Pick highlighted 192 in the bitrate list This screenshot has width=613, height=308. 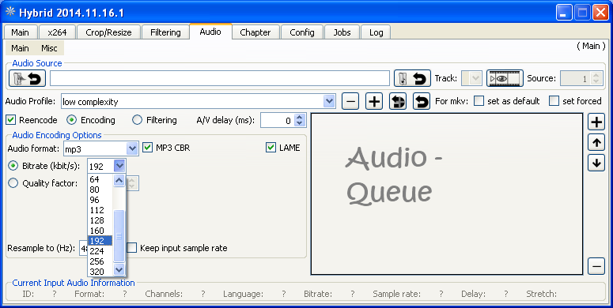point(100,241)
